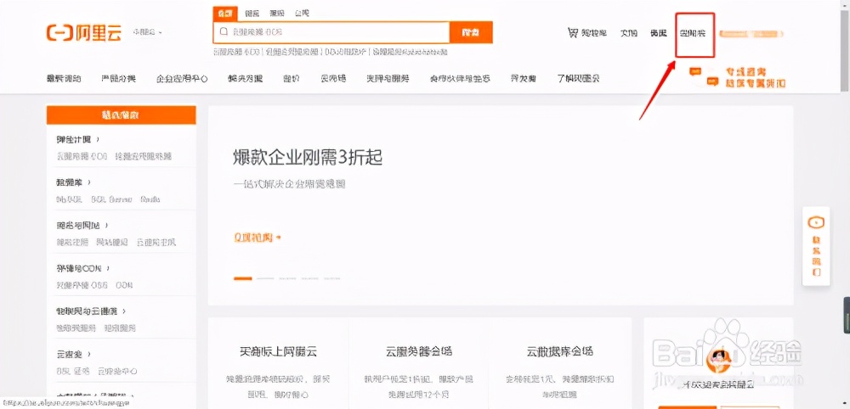Expand the 域名与网站 sidebar category

click(82, 225)
